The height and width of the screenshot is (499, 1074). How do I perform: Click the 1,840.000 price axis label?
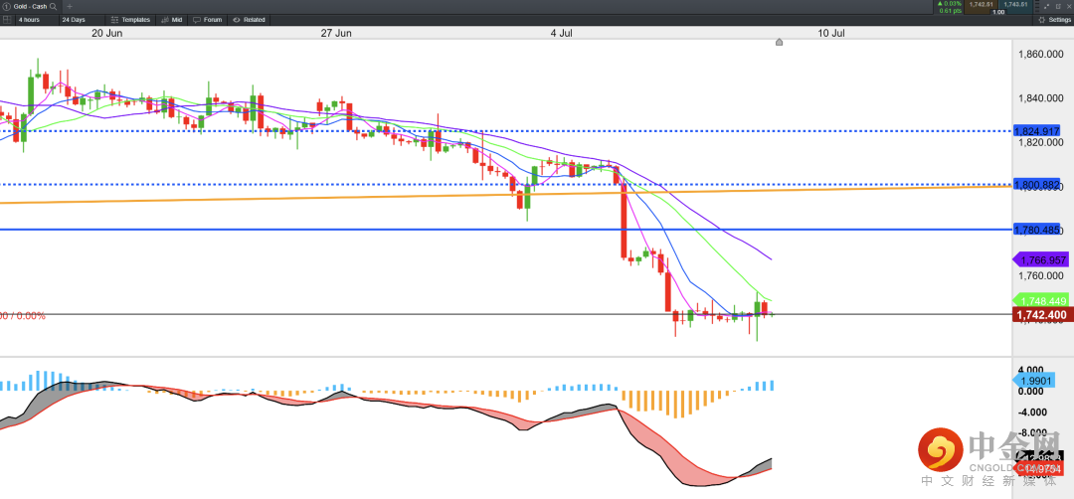(1040, 98)
